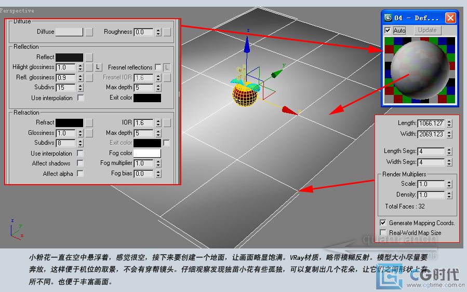Adjust the Refraction Max depth spinner
Screen dimensions: 467x292
tap(158, 133)
